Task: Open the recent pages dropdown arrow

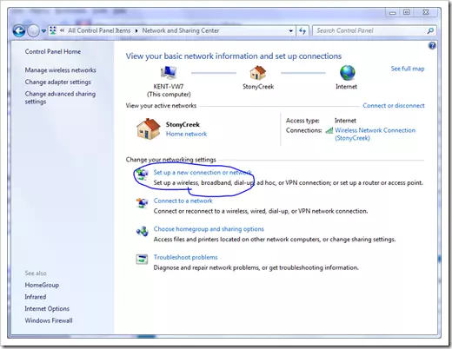Action: [x=43, y=30]
